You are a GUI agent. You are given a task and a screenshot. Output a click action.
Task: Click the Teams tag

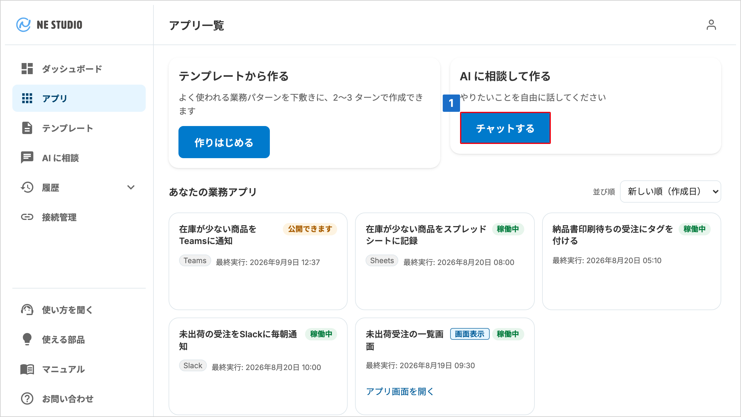(x=195, y=260)
